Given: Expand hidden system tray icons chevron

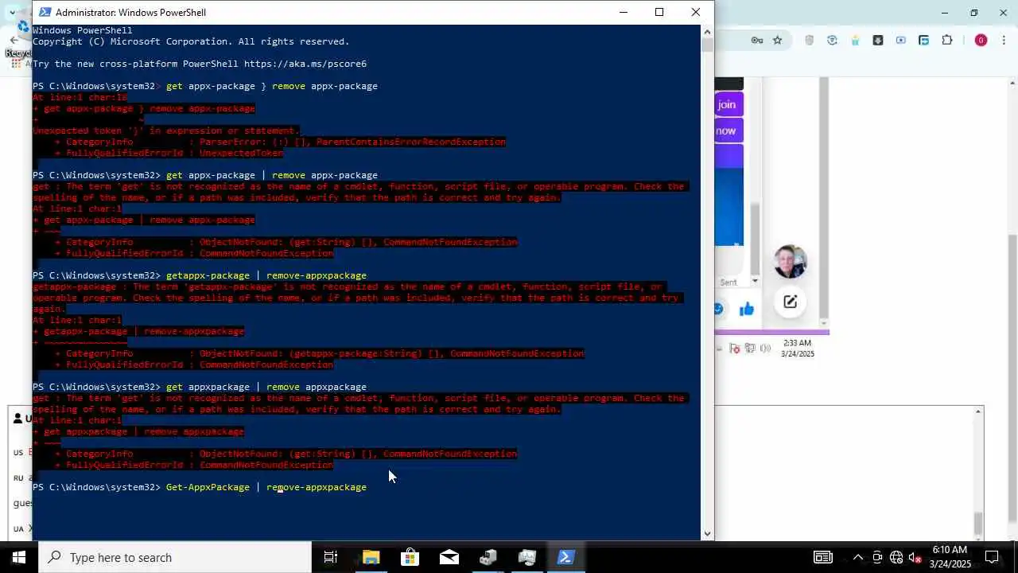Looking at the screenshot, I should pos(857,557).
